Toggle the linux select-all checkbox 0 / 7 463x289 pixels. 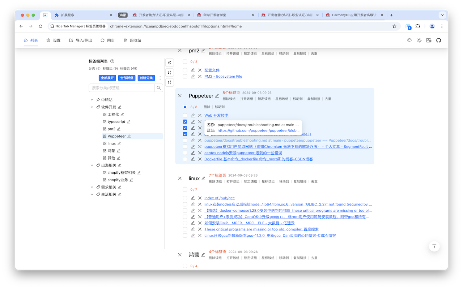click(x=185, y=190)
